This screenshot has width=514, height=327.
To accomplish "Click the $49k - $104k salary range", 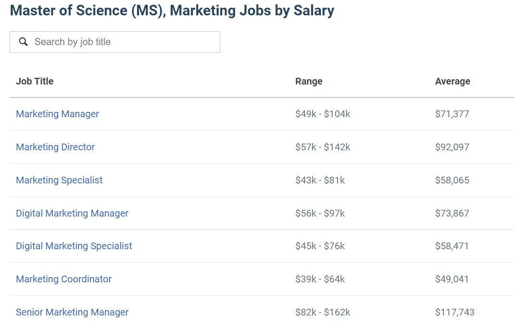I will pos(323,114).
